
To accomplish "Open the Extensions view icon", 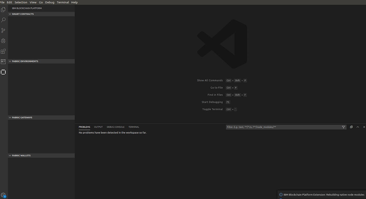I will pyautogui.click(x=3, y=51).
